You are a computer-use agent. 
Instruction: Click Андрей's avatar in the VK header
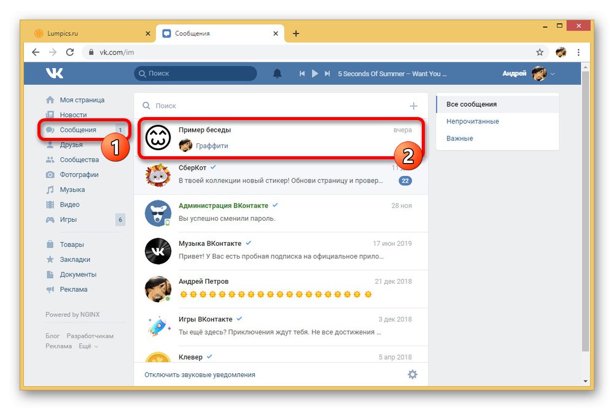point(539,74)
